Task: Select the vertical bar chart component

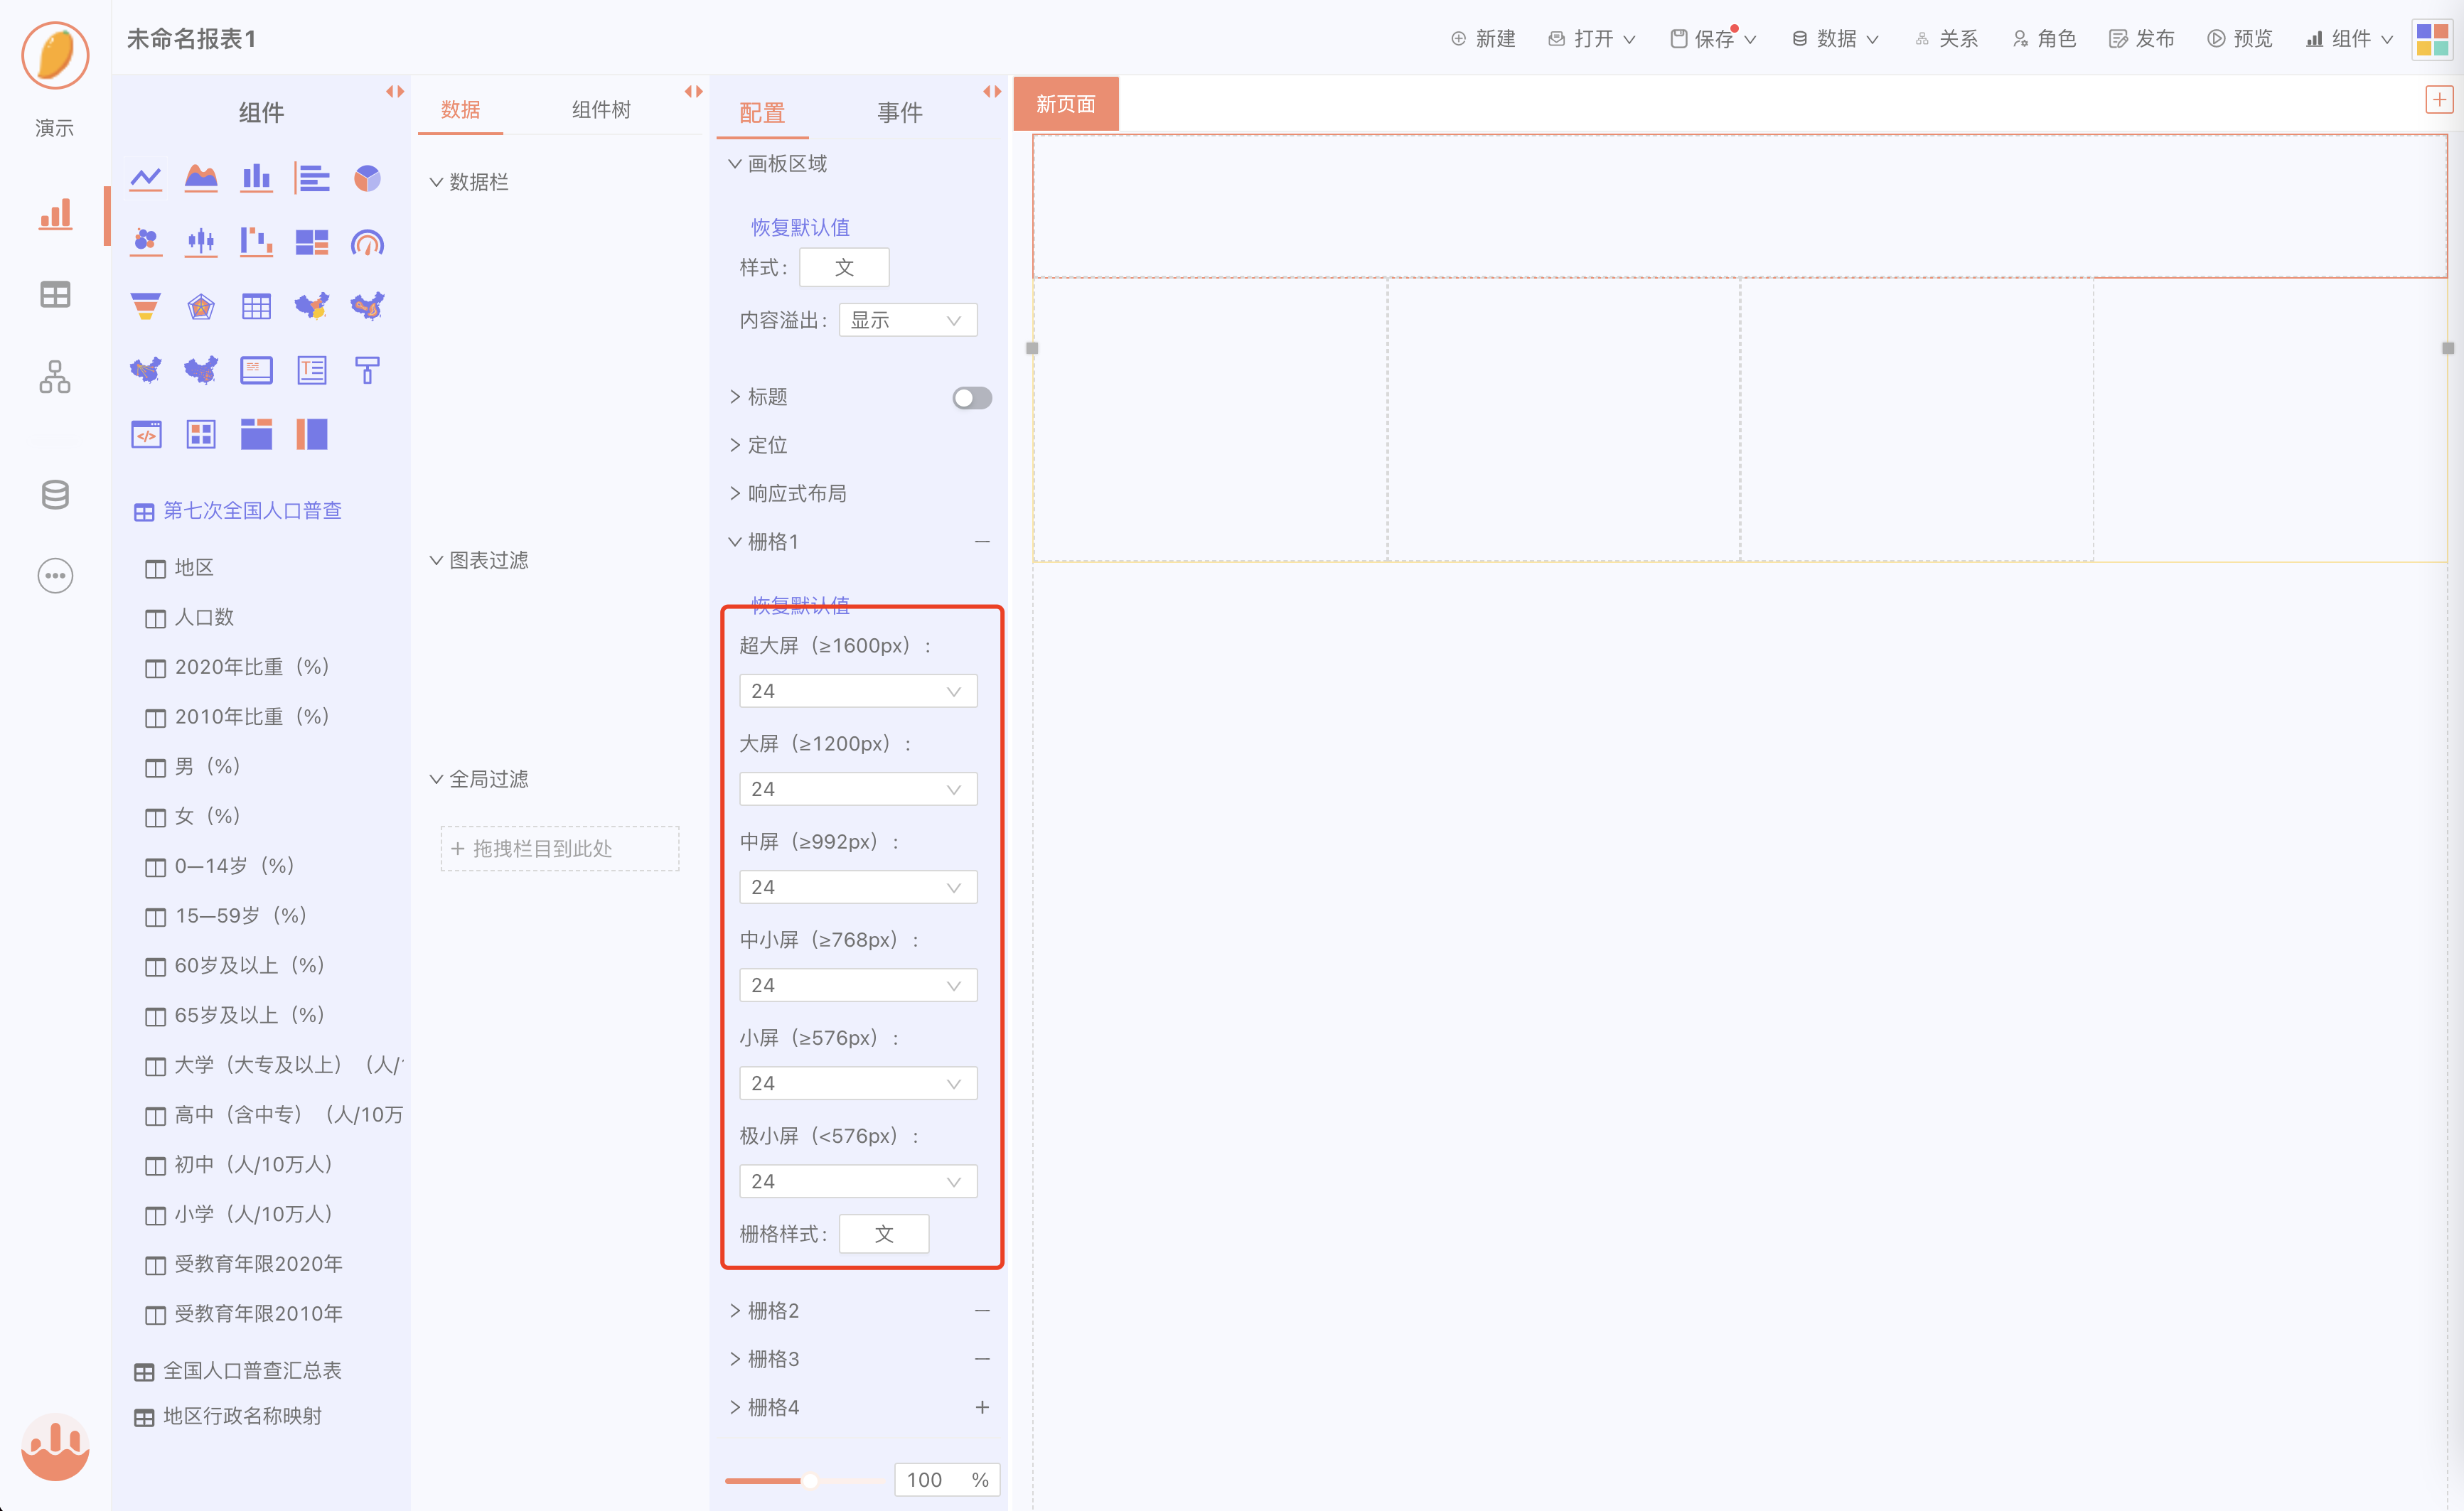Action: point(256,179)
